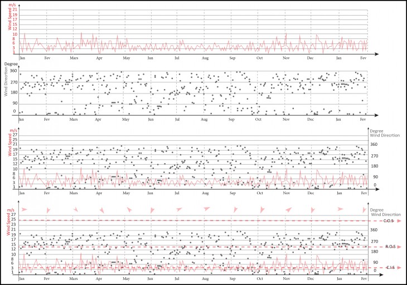Screen dimensions: 407x285
Task: Click the wind arrow above Apr in bottom chart
Action: [102, 210]
